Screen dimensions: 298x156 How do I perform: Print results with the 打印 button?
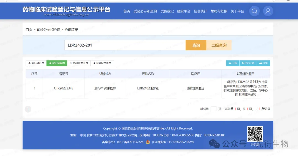tap(263, 63)
